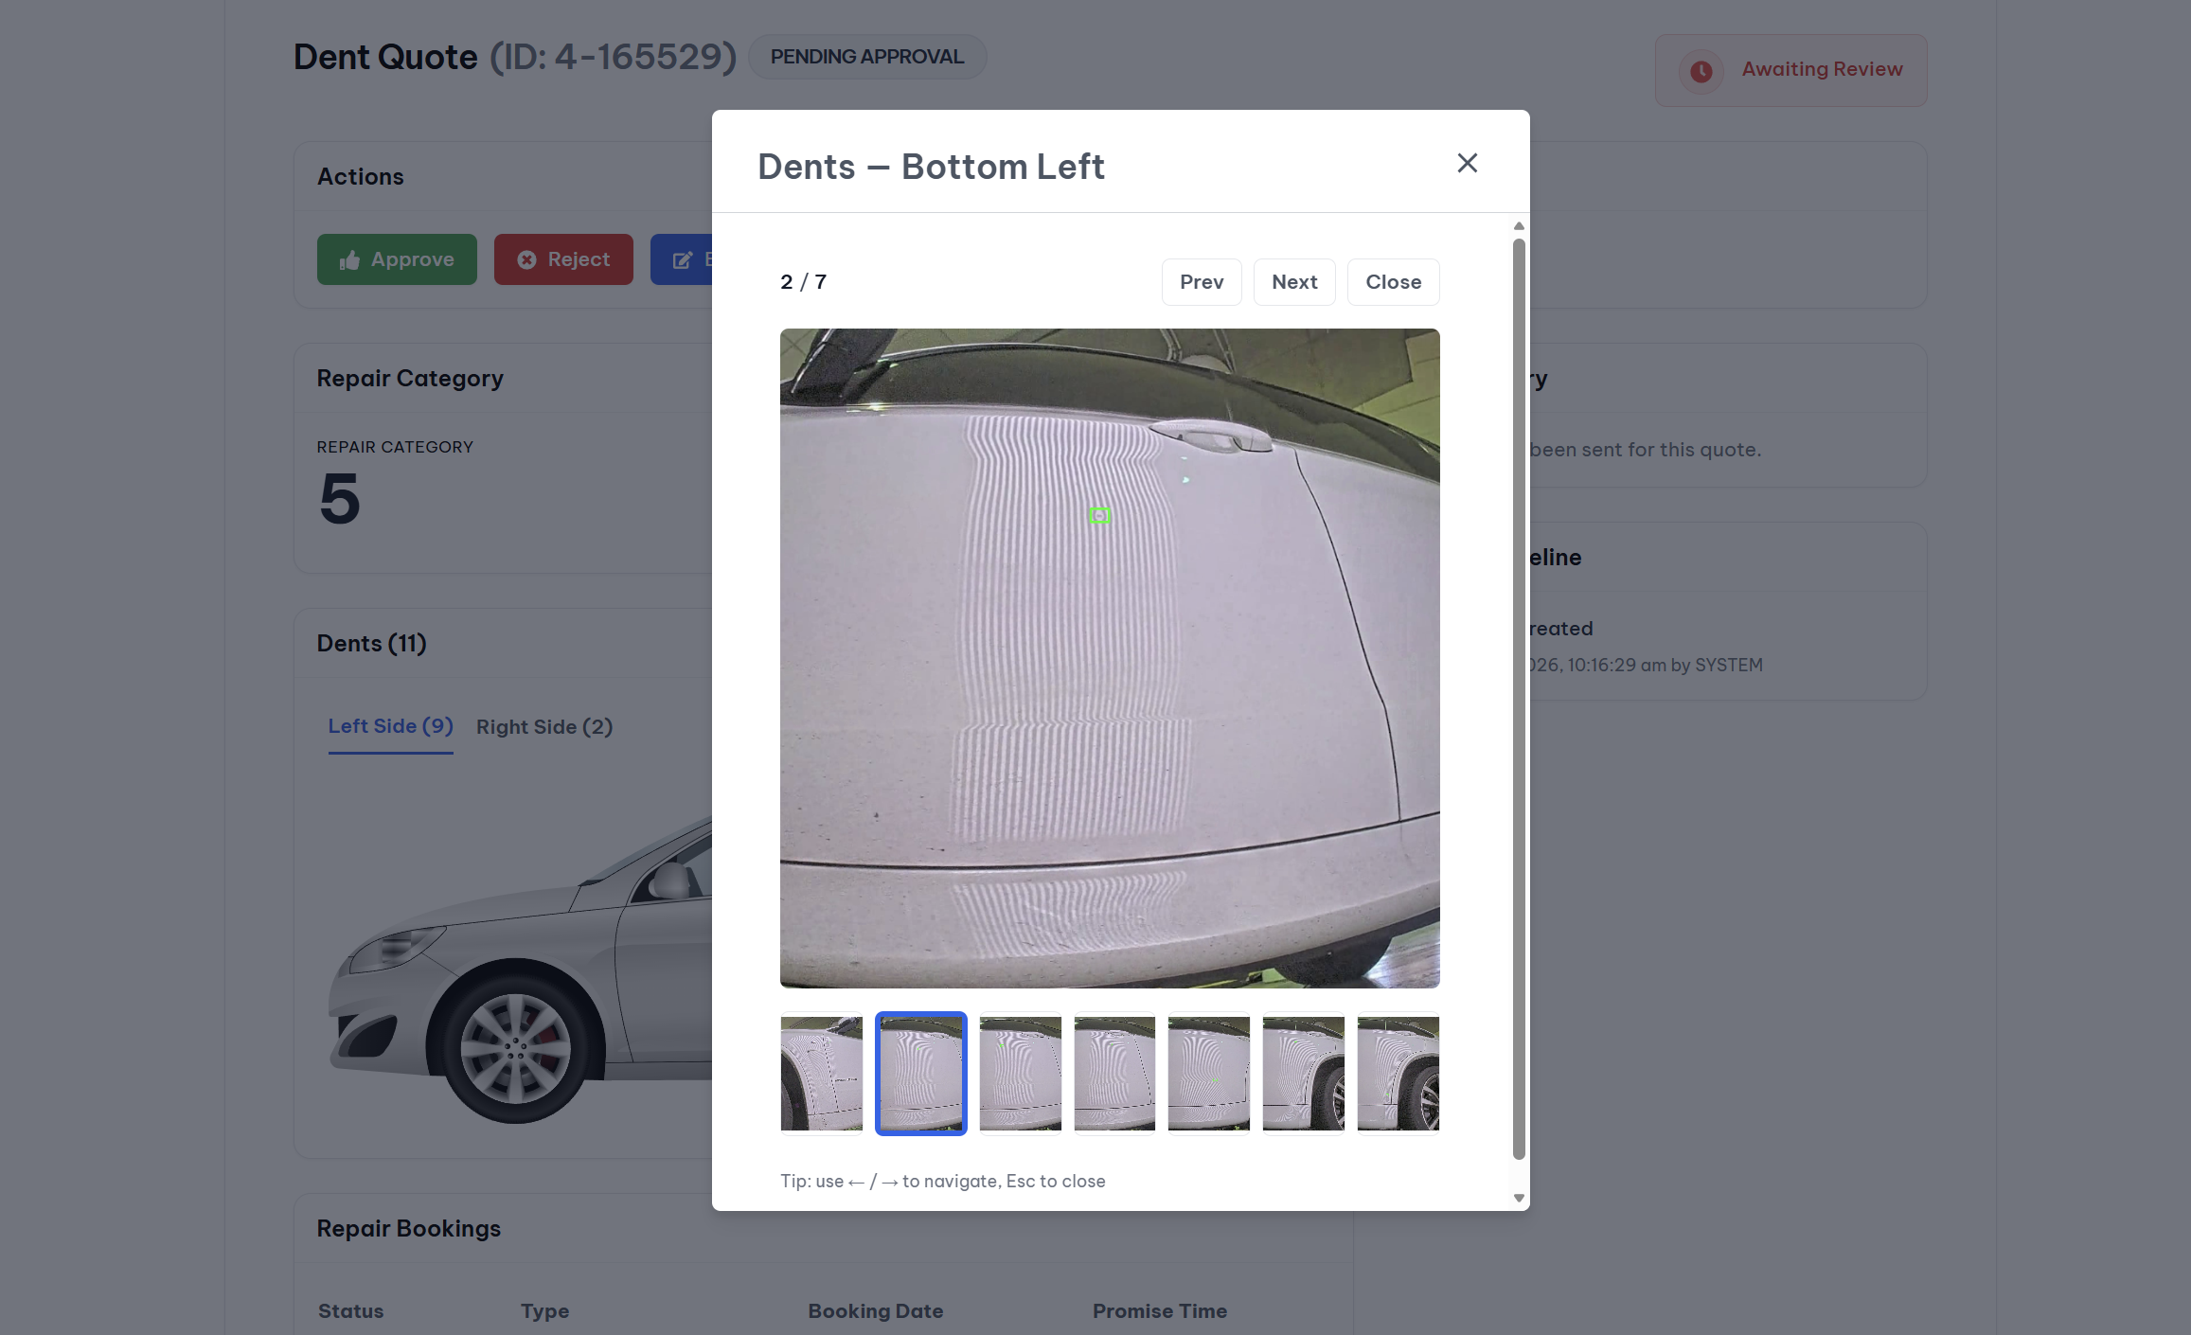This screenshot has height=1335, width=2191.
Task: Switch to the Right Side (2) tab
Action: point(544,727)
